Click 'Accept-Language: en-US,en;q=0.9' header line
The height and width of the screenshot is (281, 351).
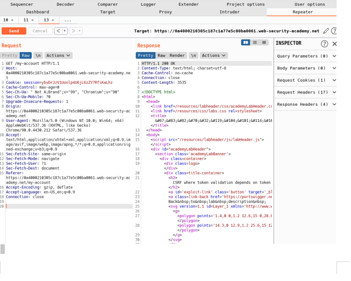pyautogui.click(x=40, y=192)
